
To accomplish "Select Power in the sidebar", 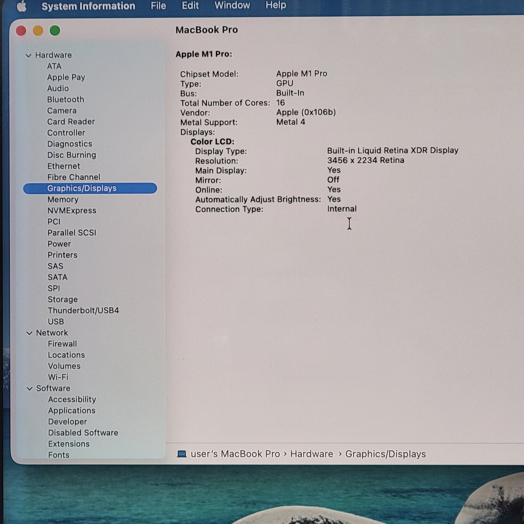I will (x=59, y=244).
